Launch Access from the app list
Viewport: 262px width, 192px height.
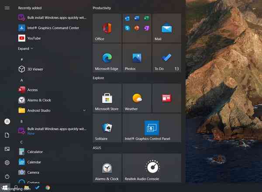pos(53,90)
